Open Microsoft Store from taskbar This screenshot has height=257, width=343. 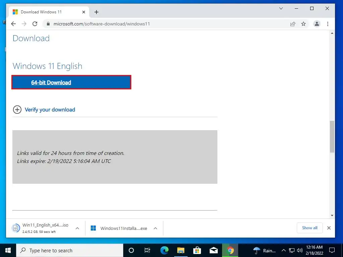click(x=197, y=250)
